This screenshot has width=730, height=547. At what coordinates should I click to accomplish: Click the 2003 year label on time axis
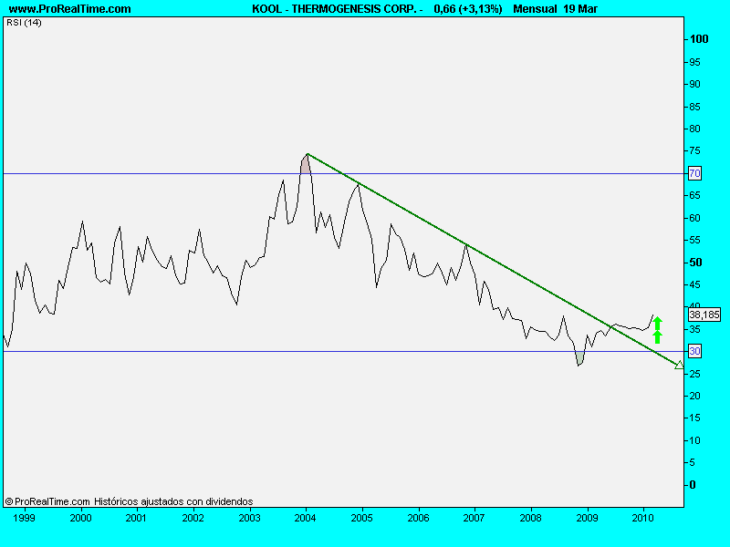[249, 518]
